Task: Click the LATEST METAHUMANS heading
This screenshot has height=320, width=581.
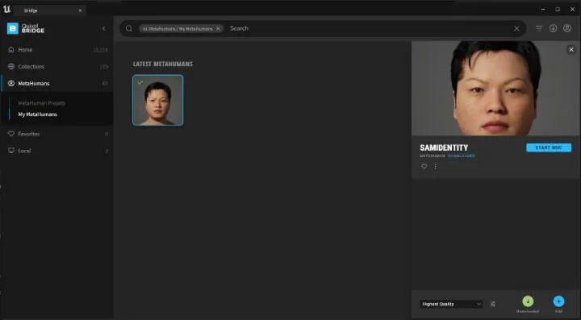Action: (163, 64)
